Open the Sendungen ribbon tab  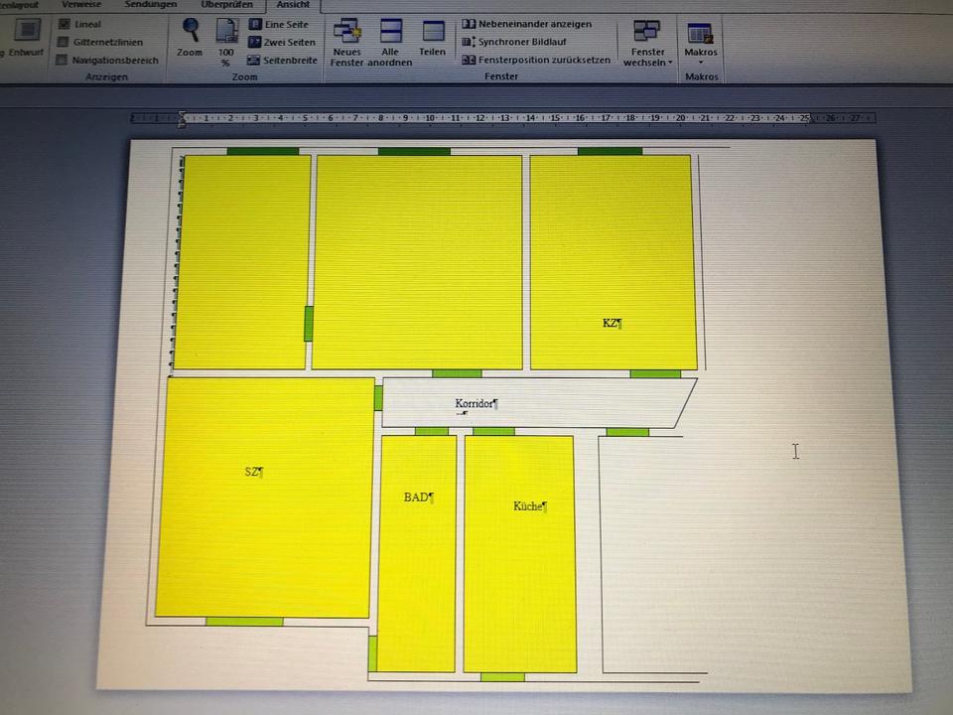coord(151,4)
